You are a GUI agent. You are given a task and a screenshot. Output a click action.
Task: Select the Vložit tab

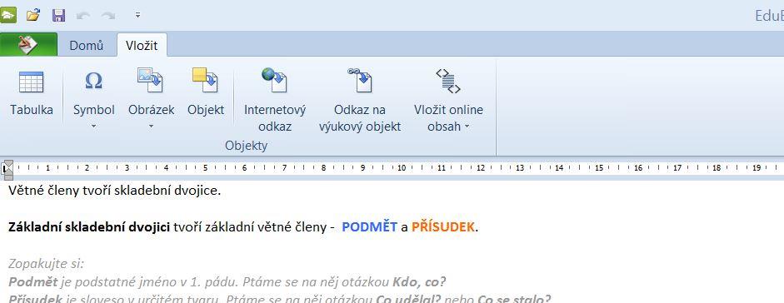(x=142, y=46)
